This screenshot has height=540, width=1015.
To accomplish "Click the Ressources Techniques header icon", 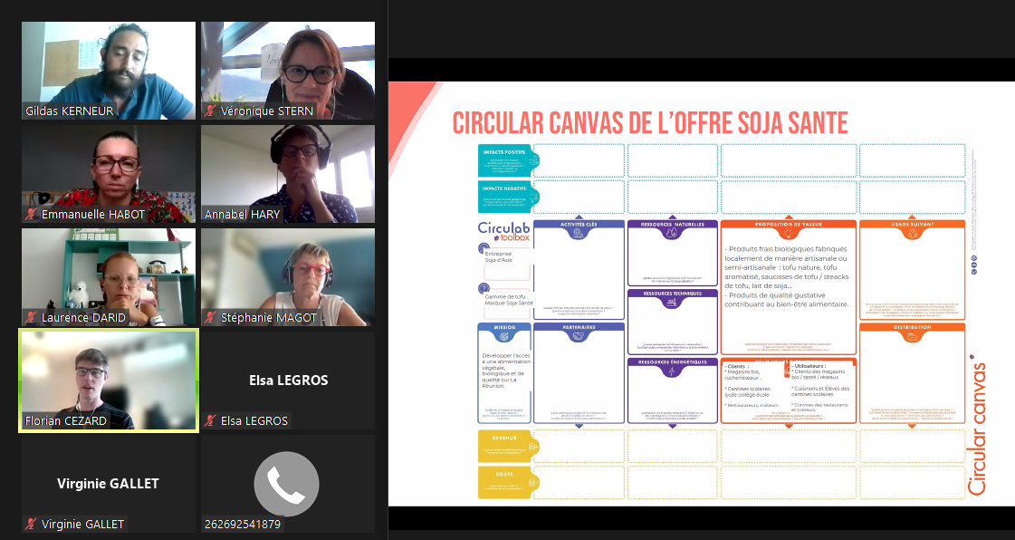I will tap(671, 303).
